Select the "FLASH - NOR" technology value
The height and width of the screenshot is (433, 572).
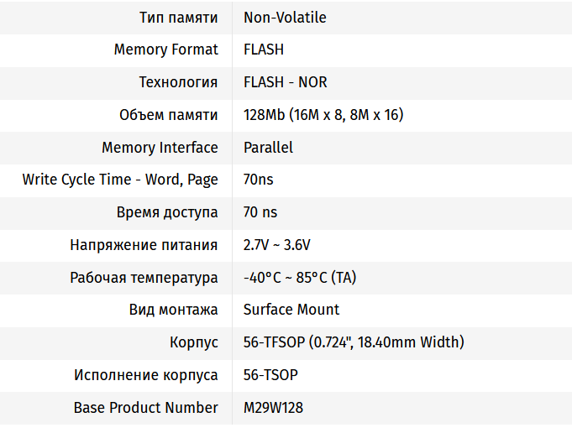(x=285, y=82)
